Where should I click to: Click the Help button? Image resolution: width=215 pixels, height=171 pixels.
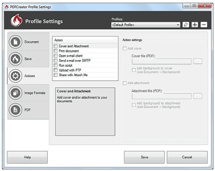(27, 157)
